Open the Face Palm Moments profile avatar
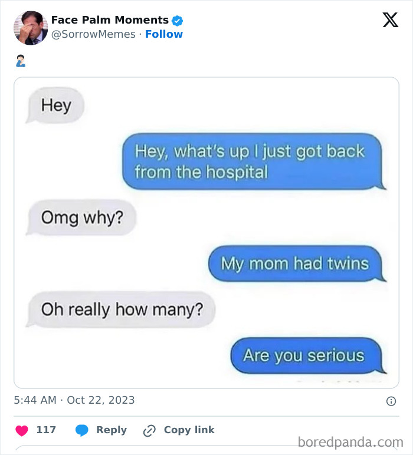 pos(31,28)
